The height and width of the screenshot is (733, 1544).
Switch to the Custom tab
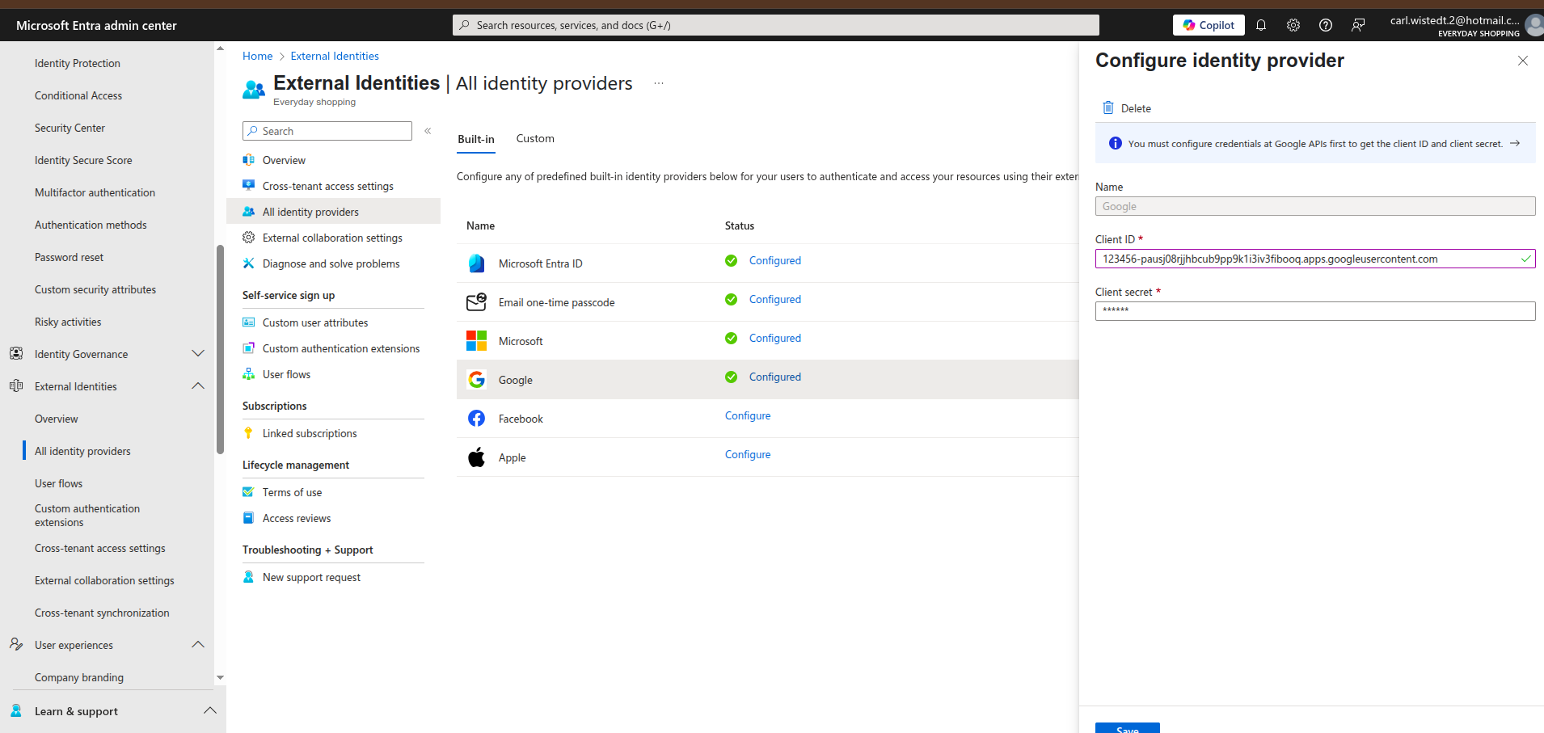535,138
